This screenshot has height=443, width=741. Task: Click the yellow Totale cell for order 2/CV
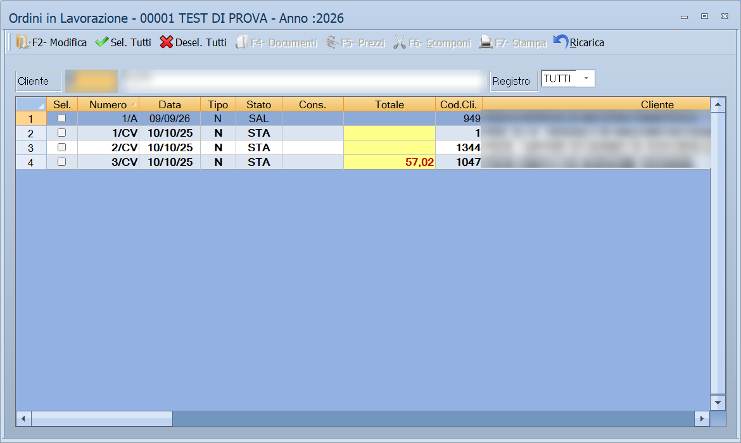click(x=389, y=147)
